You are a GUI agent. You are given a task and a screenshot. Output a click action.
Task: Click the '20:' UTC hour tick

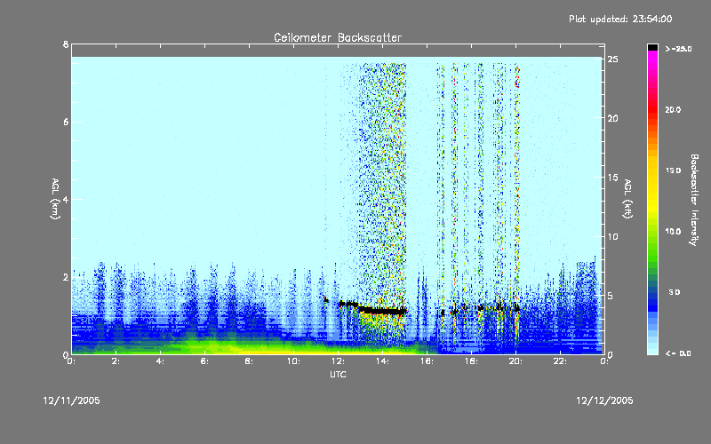tap(516, 361)
